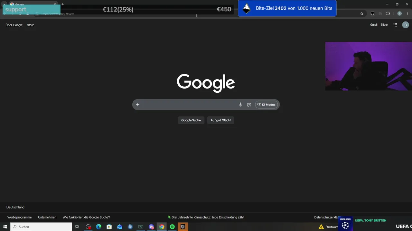412x231 pixels.
Task: Open a new Chrome tab
Action: click(x=62, y=4)
